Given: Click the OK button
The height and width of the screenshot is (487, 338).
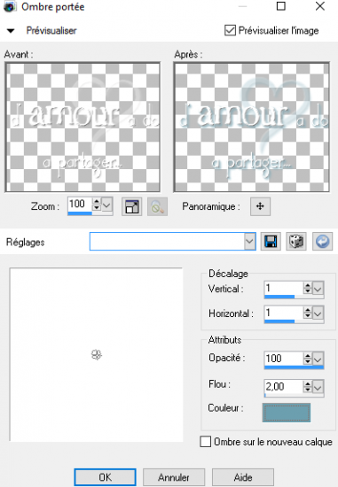Looking at the screenshot, I should click(x=106, y=477).
